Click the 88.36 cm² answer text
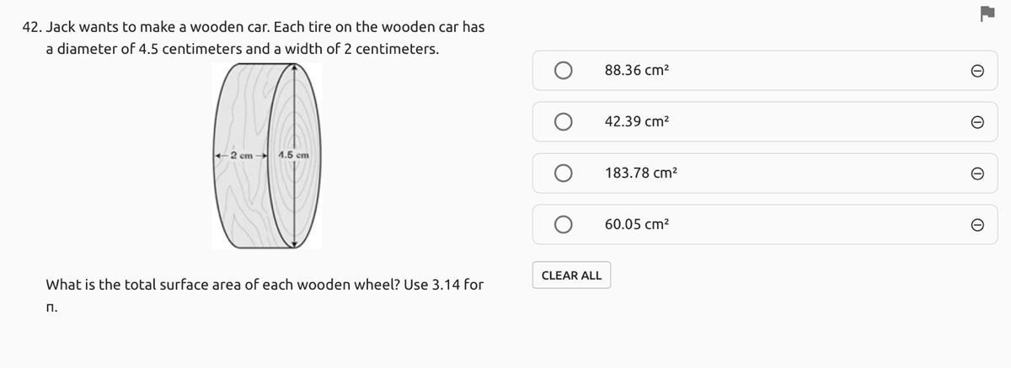This screenshot has width=1011, height=368. point(637,72)
